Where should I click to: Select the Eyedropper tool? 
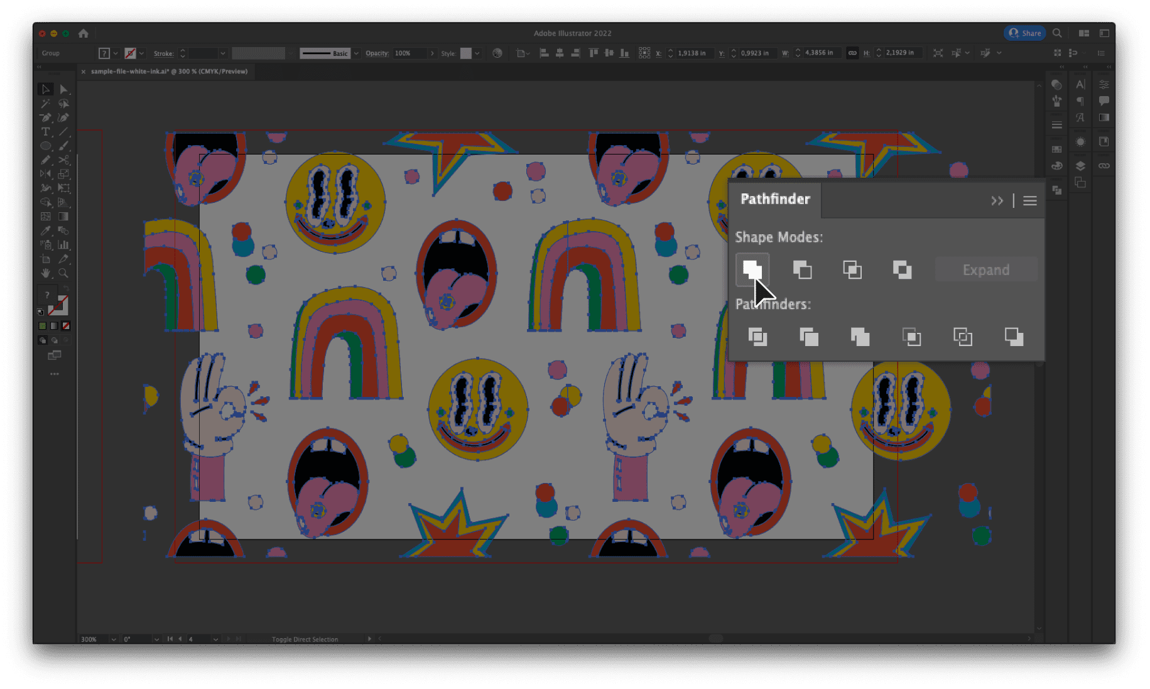[x=45, y=231]
